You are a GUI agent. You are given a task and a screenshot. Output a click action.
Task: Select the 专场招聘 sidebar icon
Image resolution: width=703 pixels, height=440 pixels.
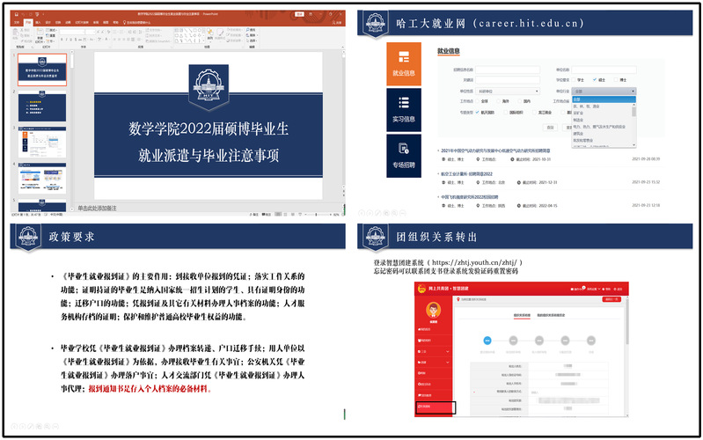[404, 155]
